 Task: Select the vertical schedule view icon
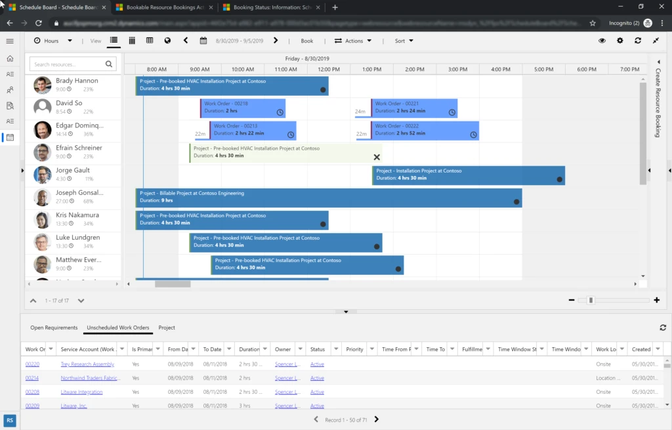[132, 41]
